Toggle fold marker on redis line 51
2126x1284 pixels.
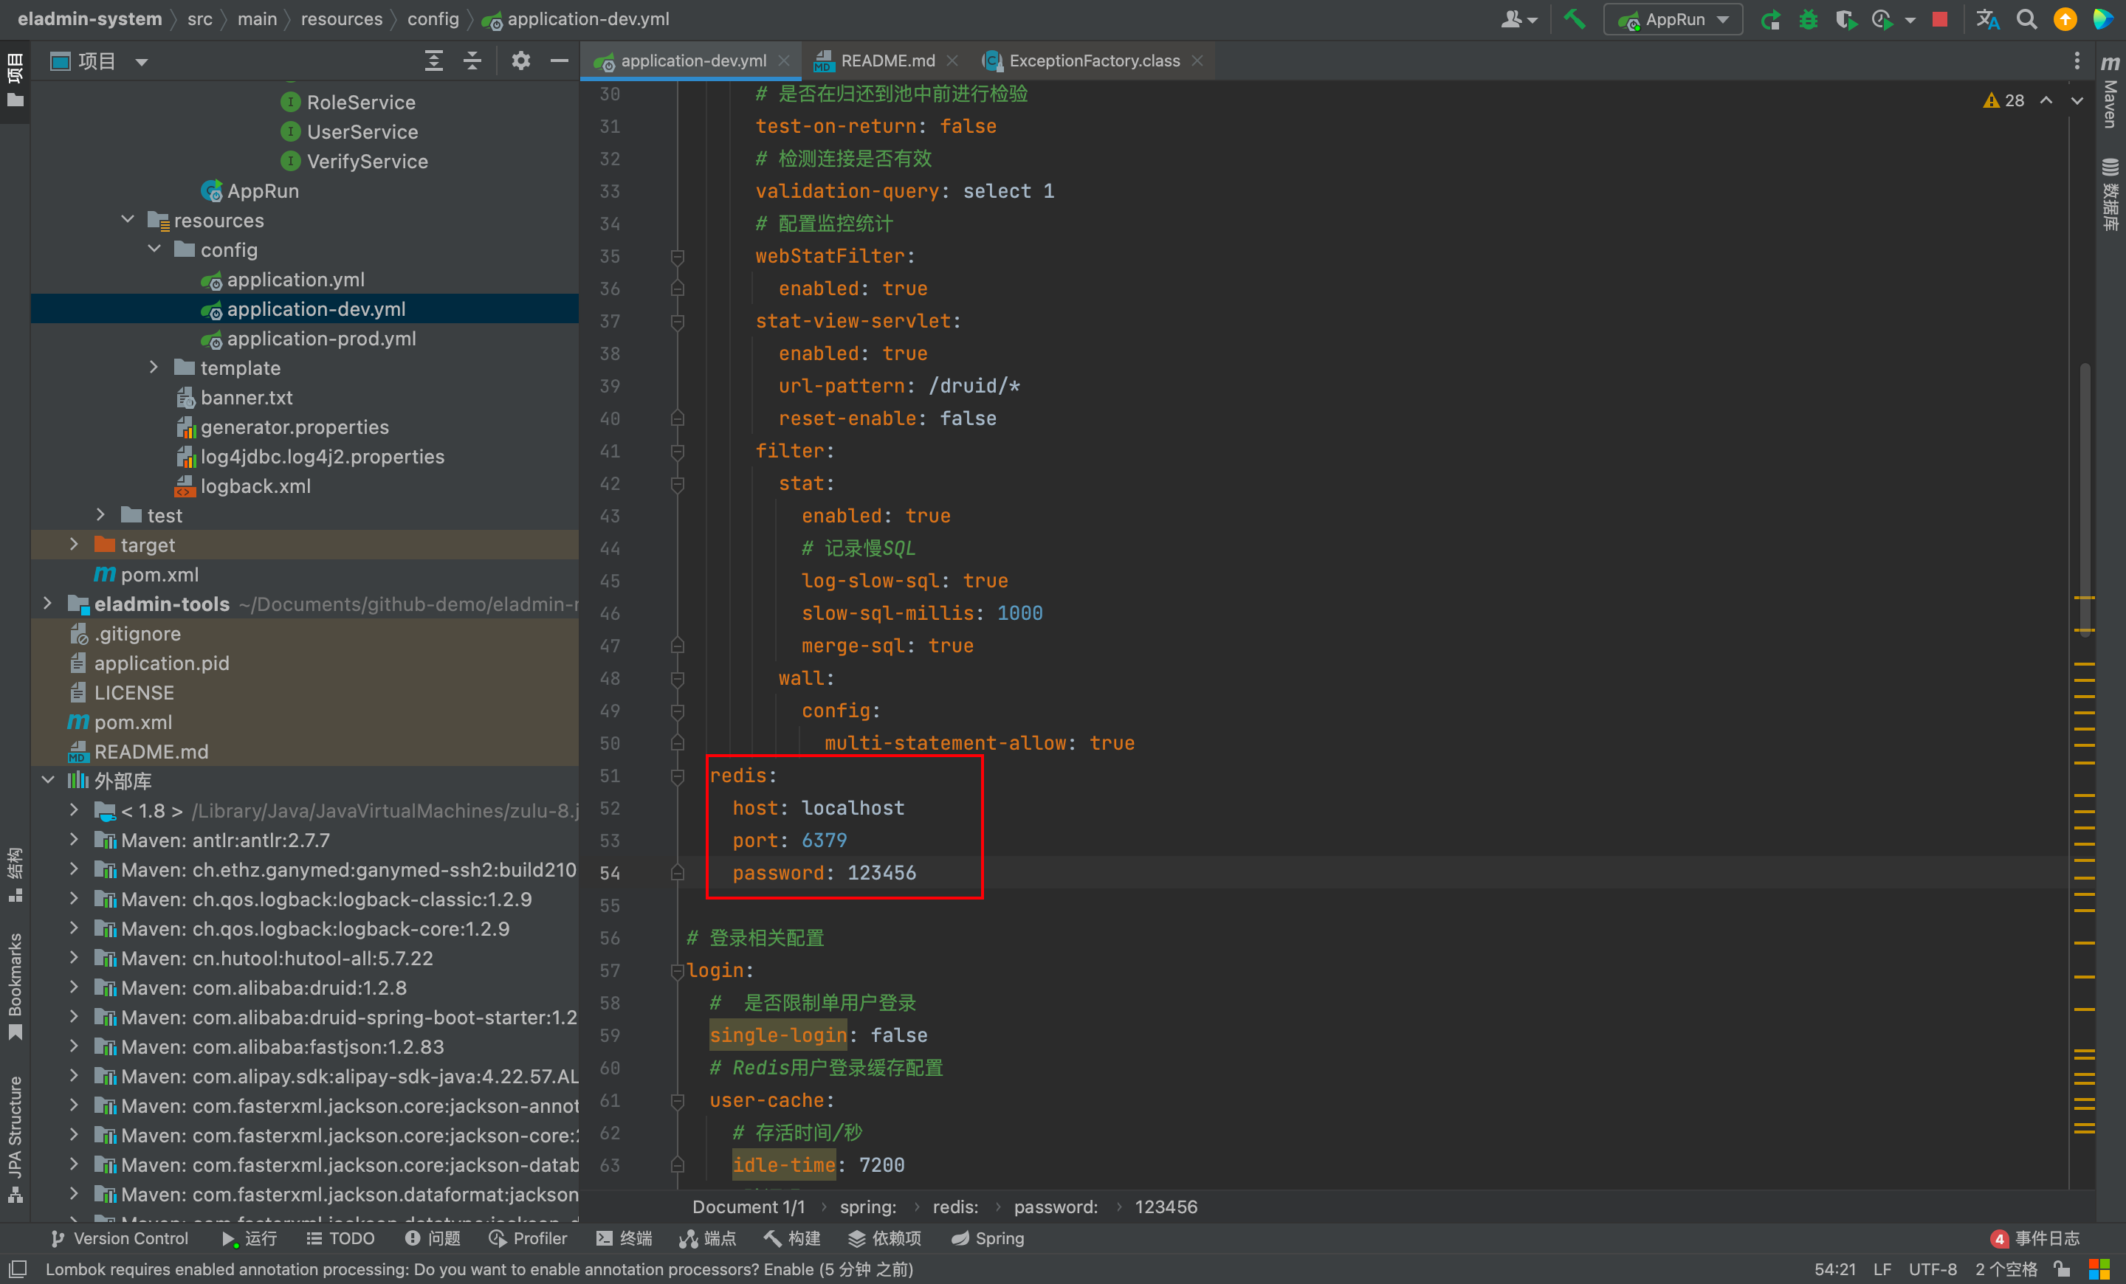(x=678, y=776)
